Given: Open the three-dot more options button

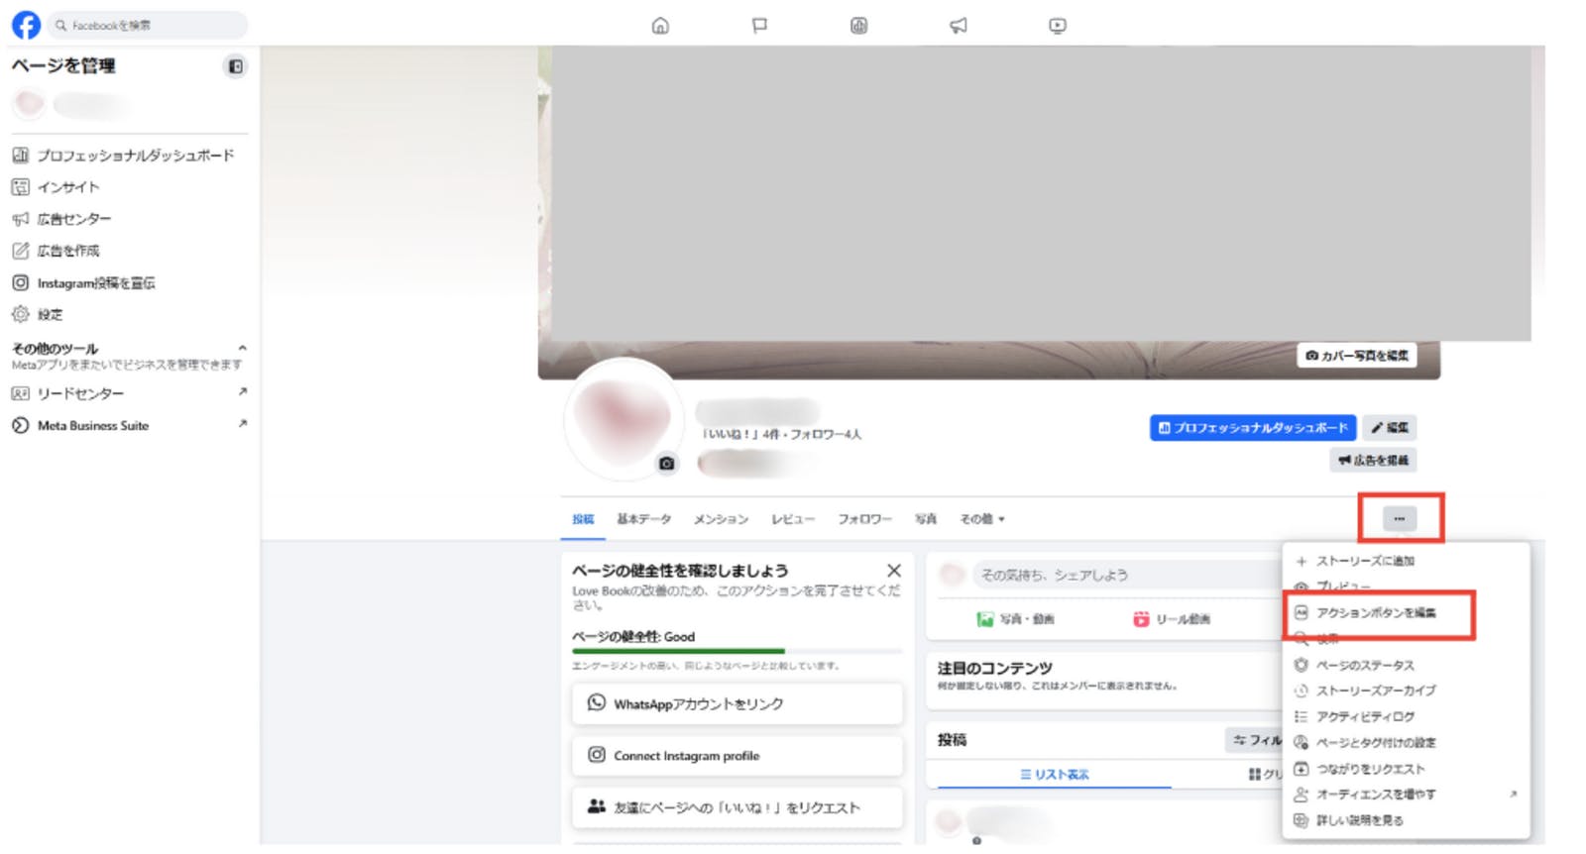Looking at the screenshot, I should point(1399,518).
